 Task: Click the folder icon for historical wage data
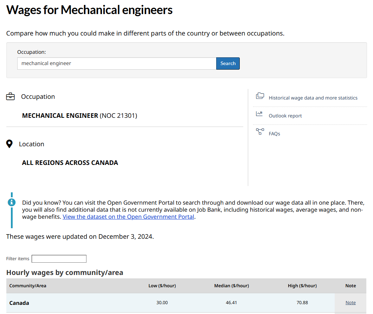pos(260,96)
